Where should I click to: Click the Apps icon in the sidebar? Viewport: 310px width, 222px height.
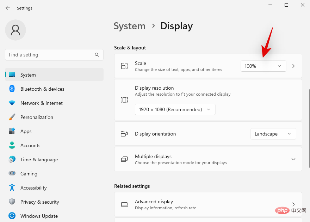[x=12, y=131]
